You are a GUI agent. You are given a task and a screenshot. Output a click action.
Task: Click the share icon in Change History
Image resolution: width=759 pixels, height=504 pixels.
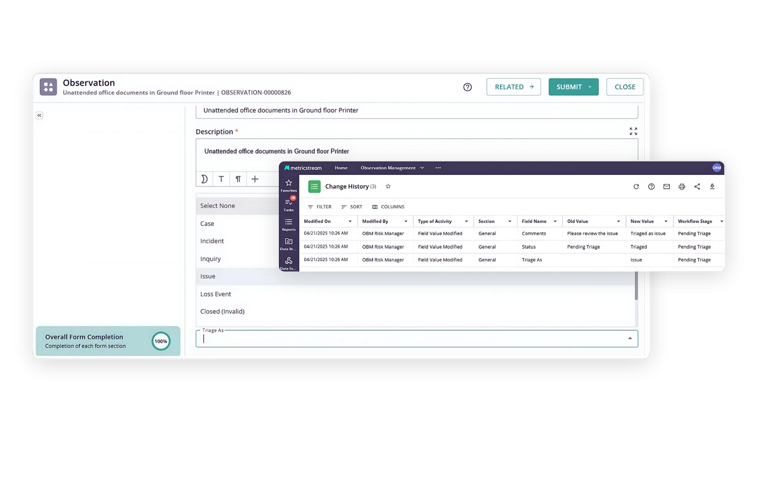[697, 187]
